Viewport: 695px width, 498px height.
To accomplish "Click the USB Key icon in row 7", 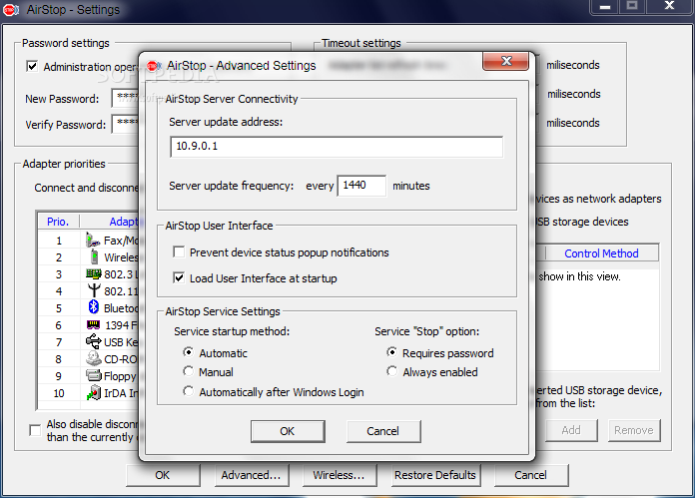I will tap(93, 341).
